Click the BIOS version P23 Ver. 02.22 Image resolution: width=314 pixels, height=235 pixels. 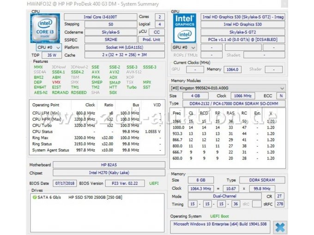[x=125, y=183]
